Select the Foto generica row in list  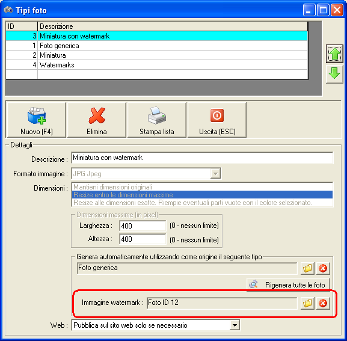(x=157, y=46)
